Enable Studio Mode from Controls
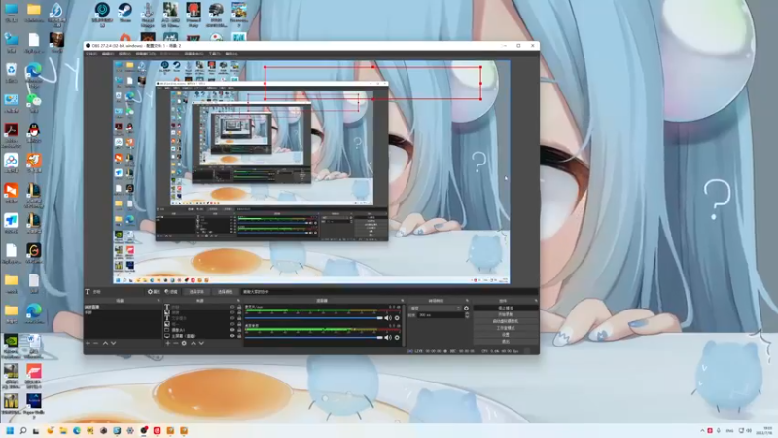The width and height of the screenshot is (778, 438). pos(506,328)
